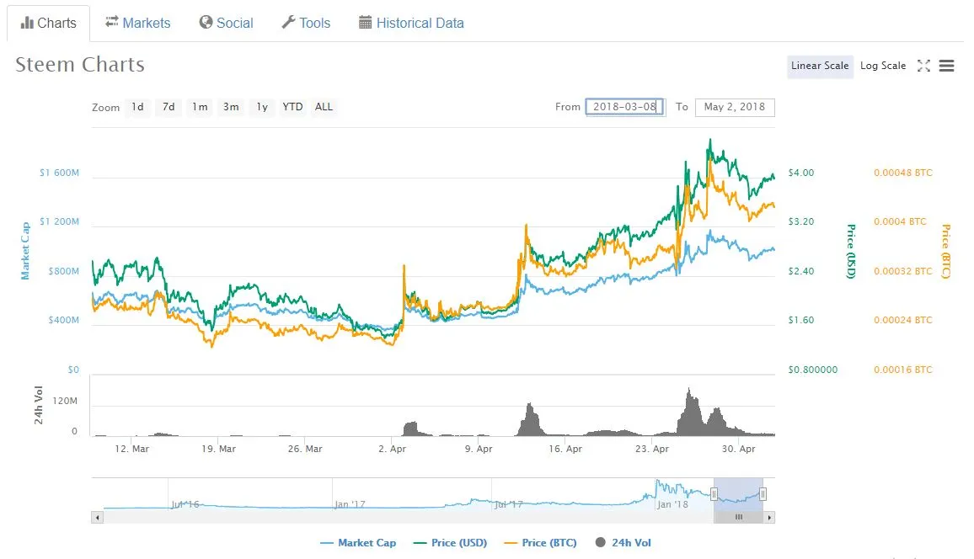Toggle the 24h Vol series in legend
The width and height of the screenshot is (974, 559).
click(623, 543)
